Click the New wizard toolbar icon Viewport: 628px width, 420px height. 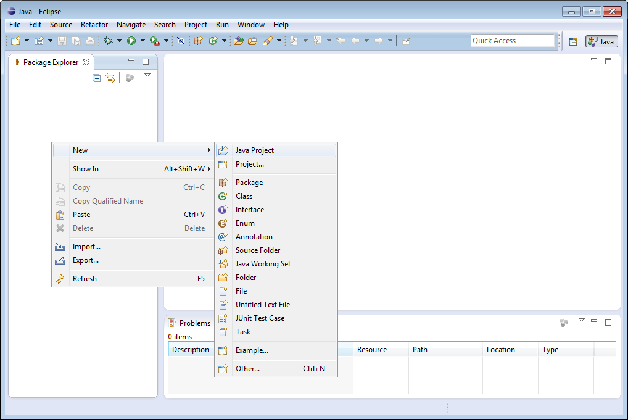(15, 41)
